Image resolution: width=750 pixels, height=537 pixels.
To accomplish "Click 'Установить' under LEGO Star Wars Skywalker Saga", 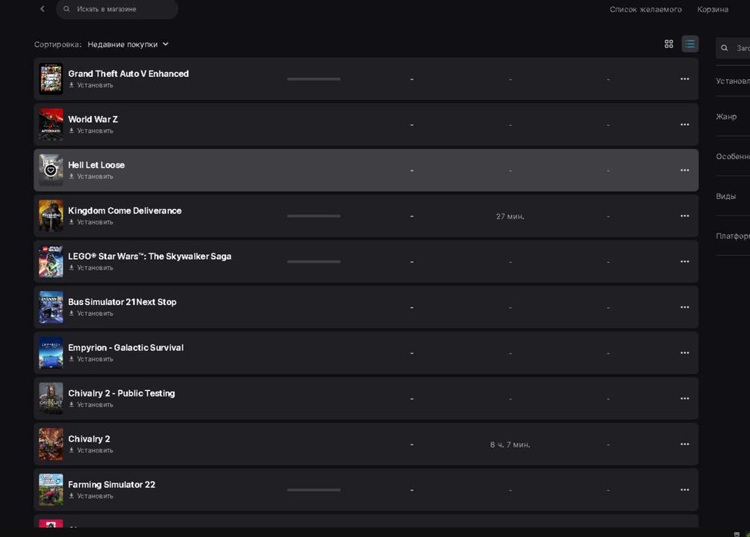I will coord(95,268).
